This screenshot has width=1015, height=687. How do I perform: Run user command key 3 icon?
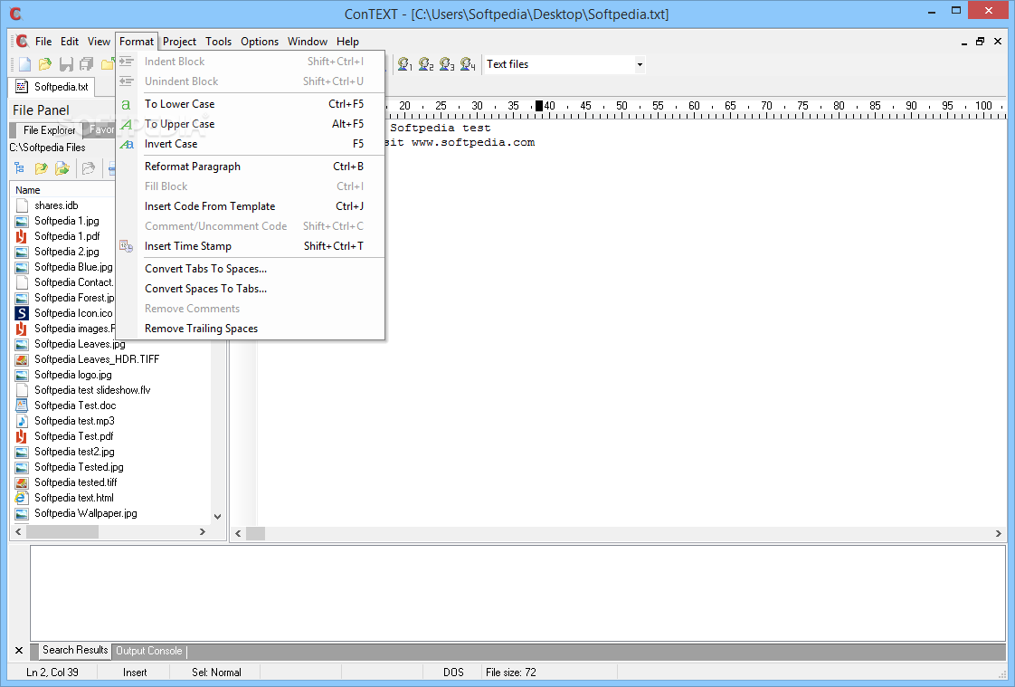click(447, 64)
